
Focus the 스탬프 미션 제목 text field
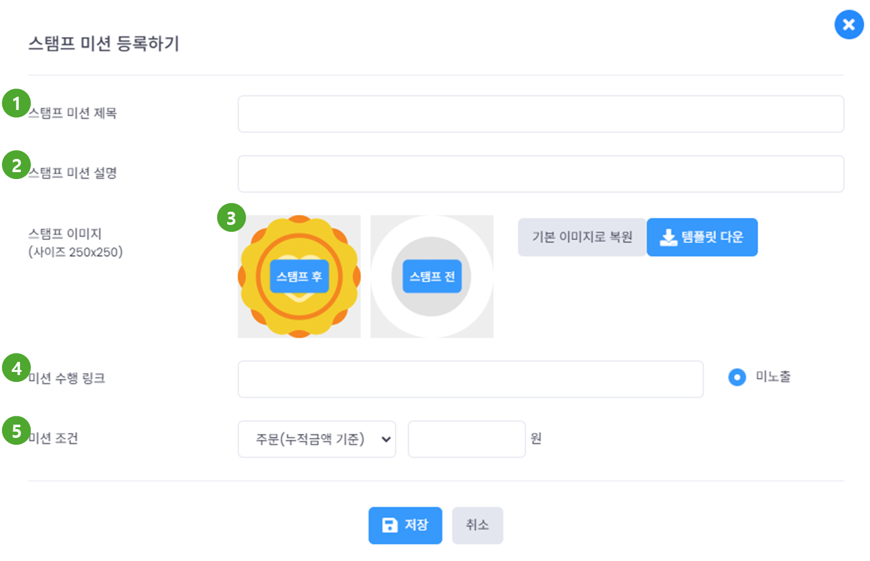[x=540, y=114]
